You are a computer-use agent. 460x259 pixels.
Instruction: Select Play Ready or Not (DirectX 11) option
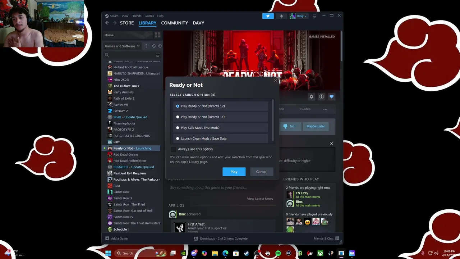pyautogui.click(x=220, y=117)
